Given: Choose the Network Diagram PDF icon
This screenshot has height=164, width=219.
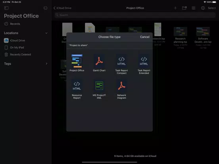Looking at the screenshot, I should [x=121, y=86].
